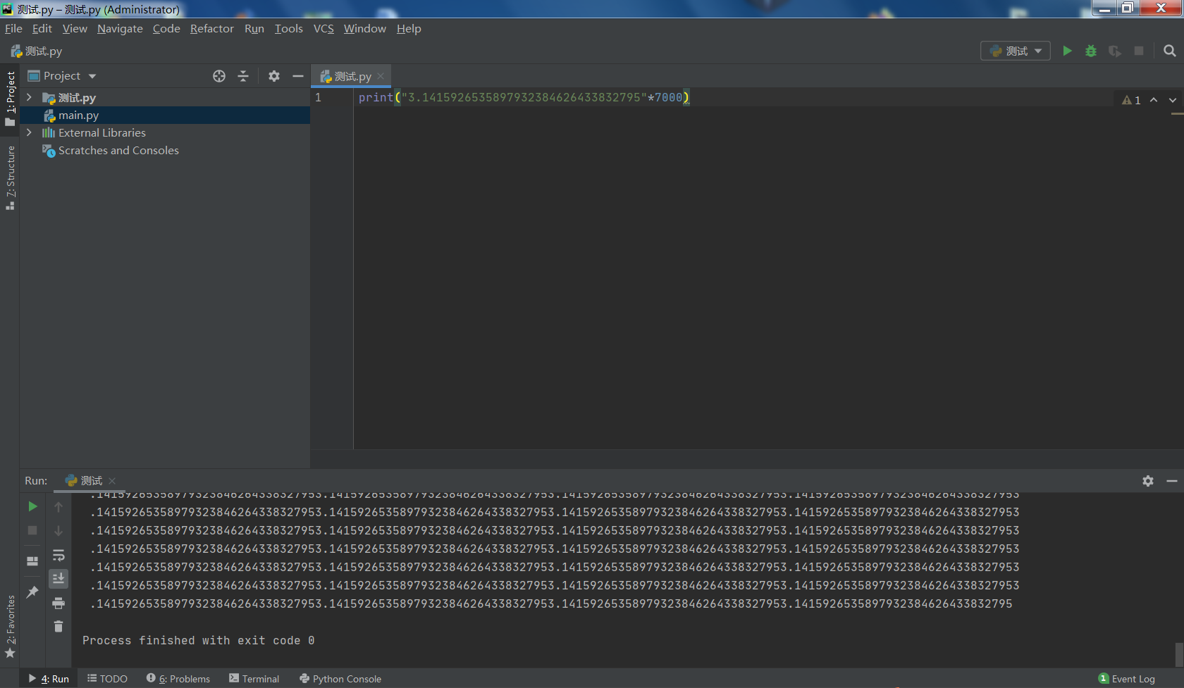Open the Edit menu
The width and height of the screenshot is (1184, 688).
[x=42, y=28]
